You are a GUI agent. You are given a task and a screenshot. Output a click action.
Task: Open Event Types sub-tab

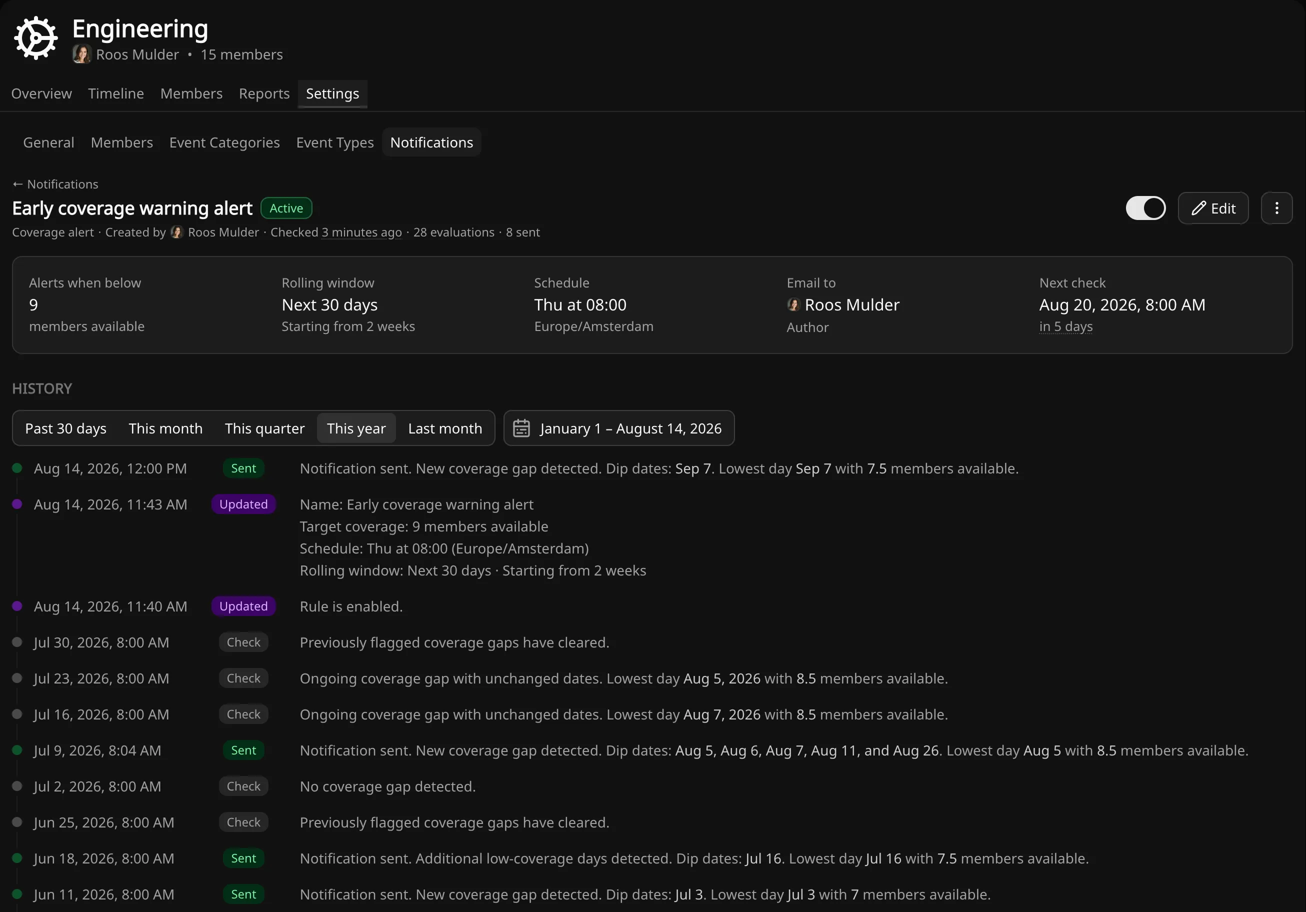(x=334, y=142)
